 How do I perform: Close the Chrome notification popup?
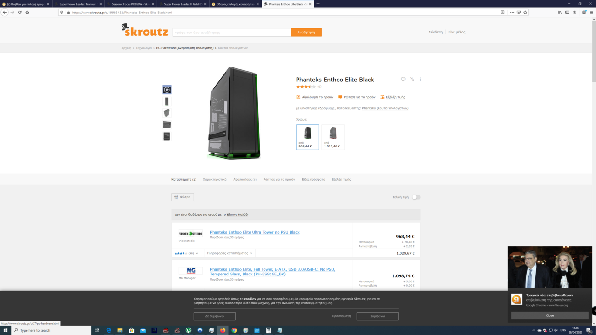549,315
